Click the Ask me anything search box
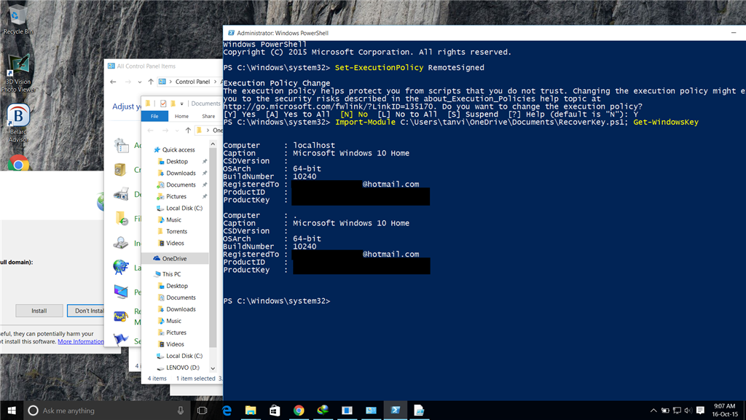The image size is (746, 420). click(106, 411)
